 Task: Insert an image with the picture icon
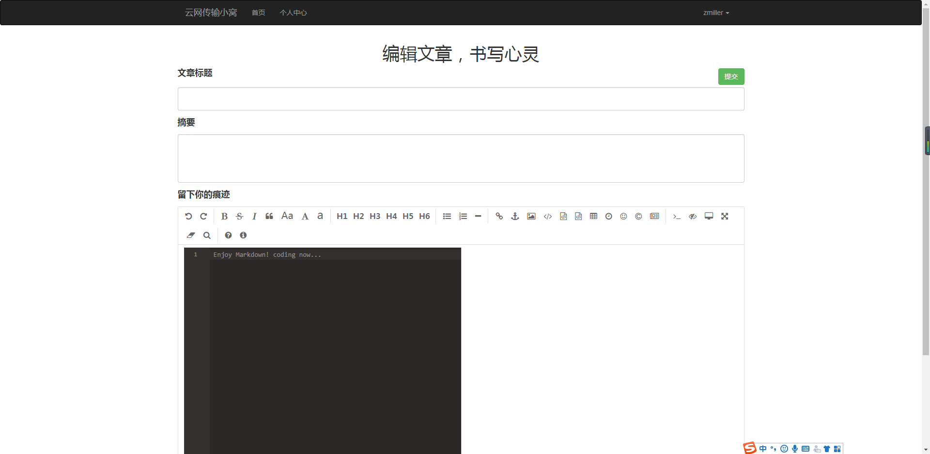[531, 216]
